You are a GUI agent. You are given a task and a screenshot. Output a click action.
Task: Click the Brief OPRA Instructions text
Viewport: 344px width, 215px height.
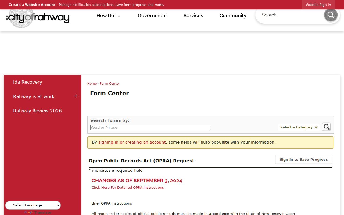tap(112, 203)
